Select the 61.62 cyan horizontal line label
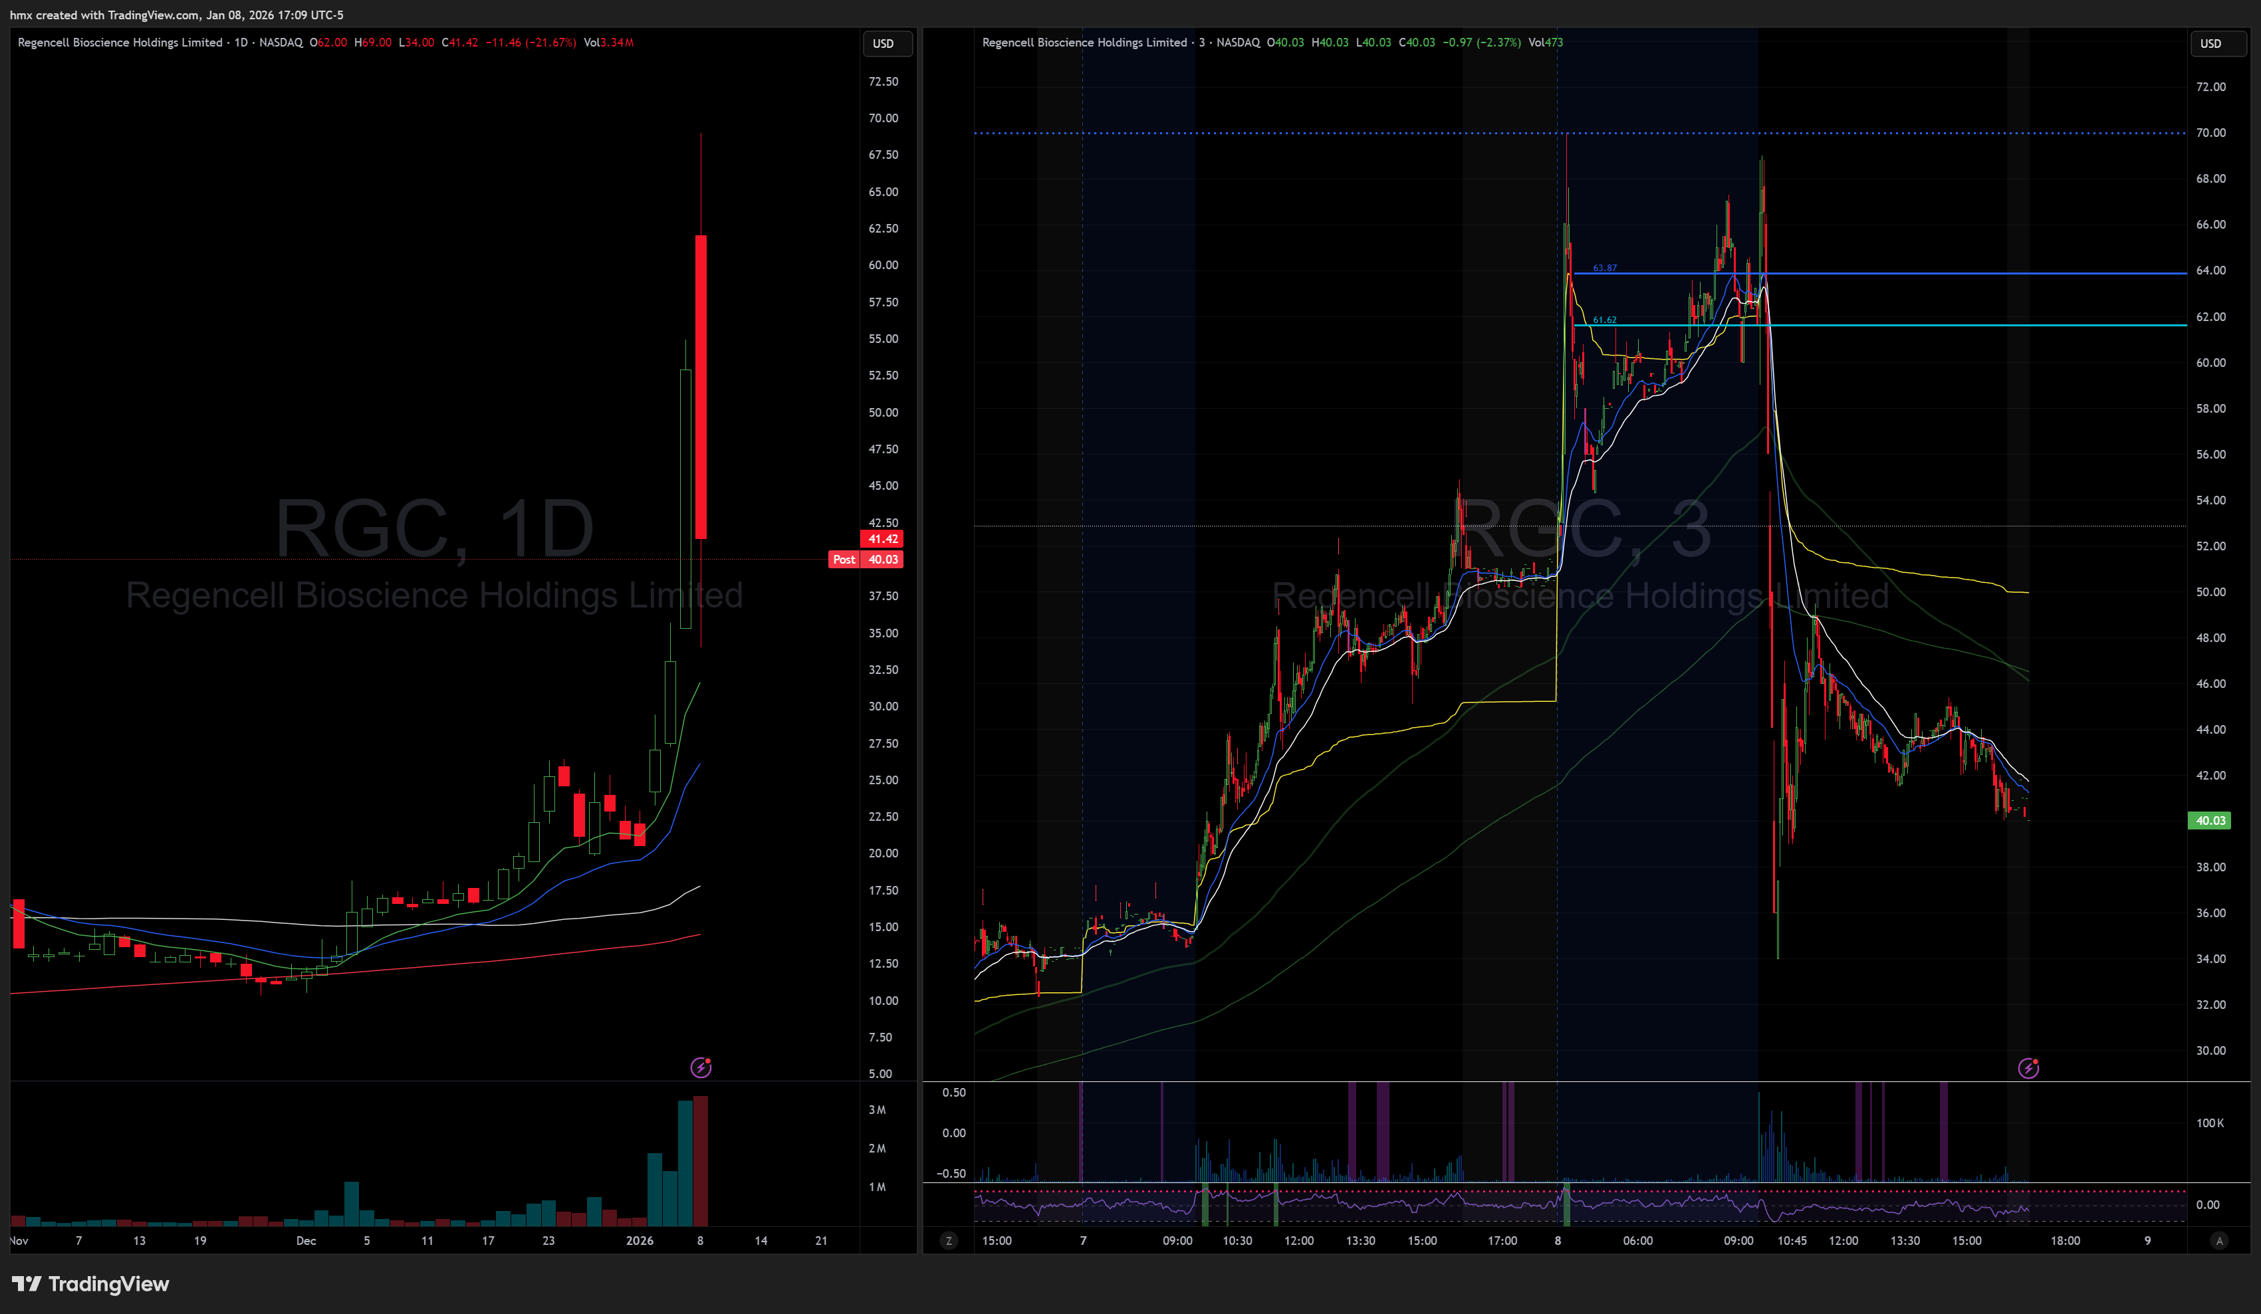The height and width of the screenshot is (1314, 2261). (x=1604, y=320)
